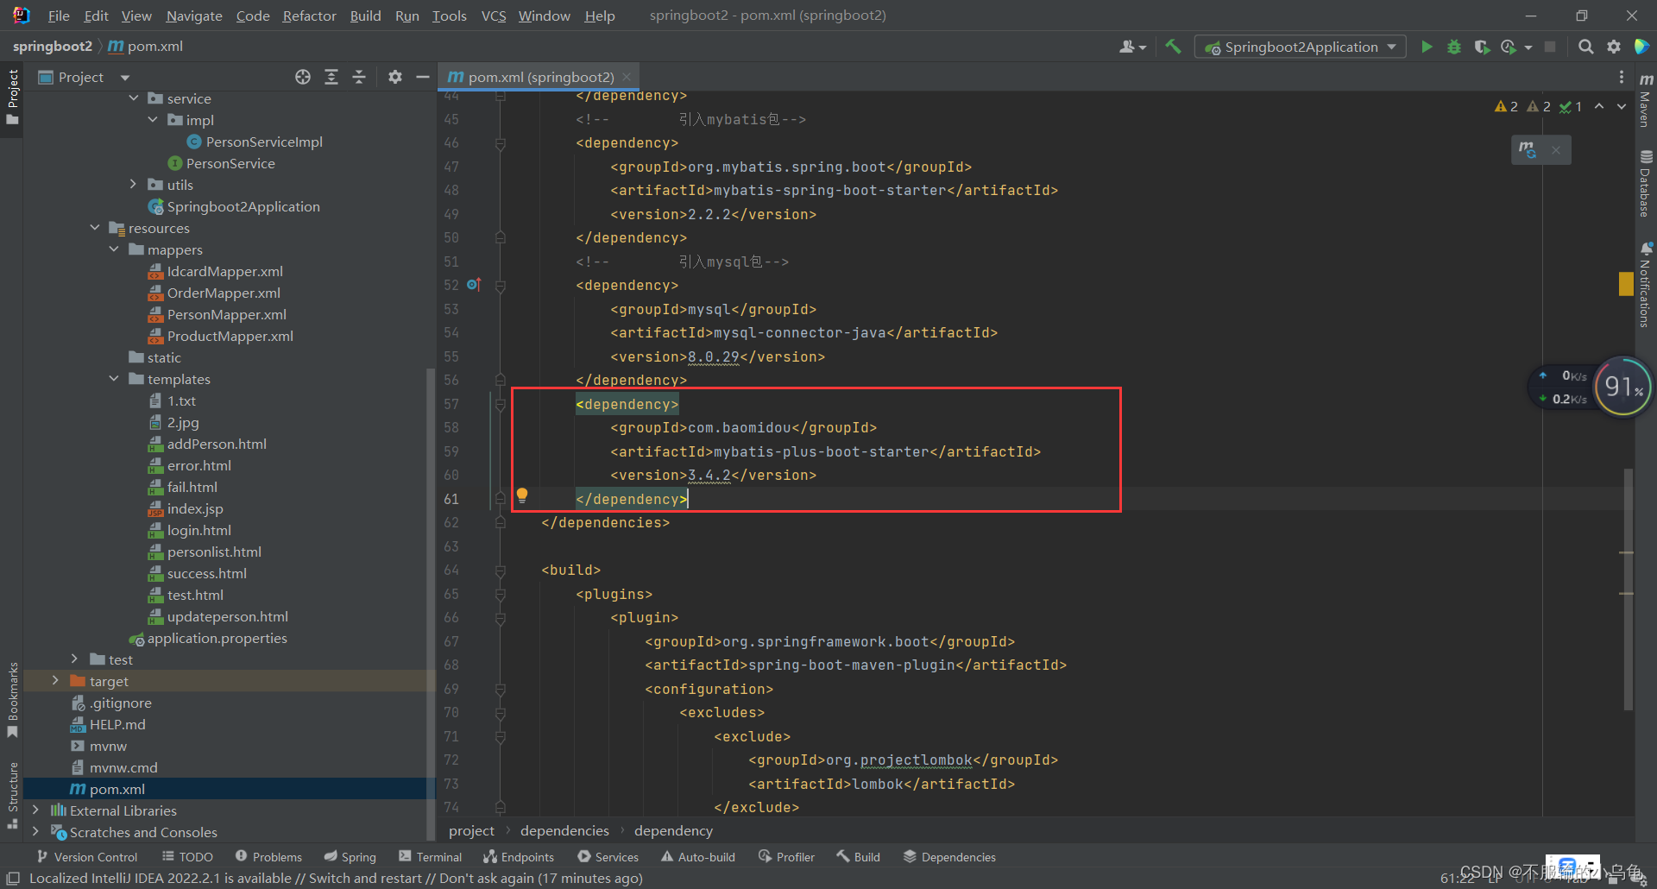Click the dependencies breadcrumb
This screenshot has width=1657, height=889.
[564, 830]
